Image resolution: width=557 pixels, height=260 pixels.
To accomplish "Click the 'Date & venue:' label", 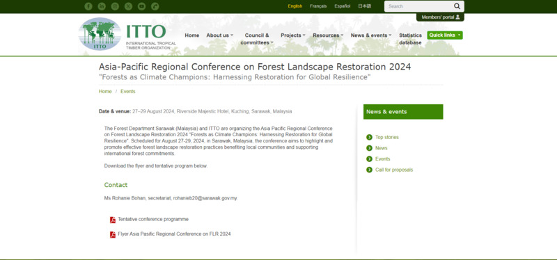I will 115,111.
